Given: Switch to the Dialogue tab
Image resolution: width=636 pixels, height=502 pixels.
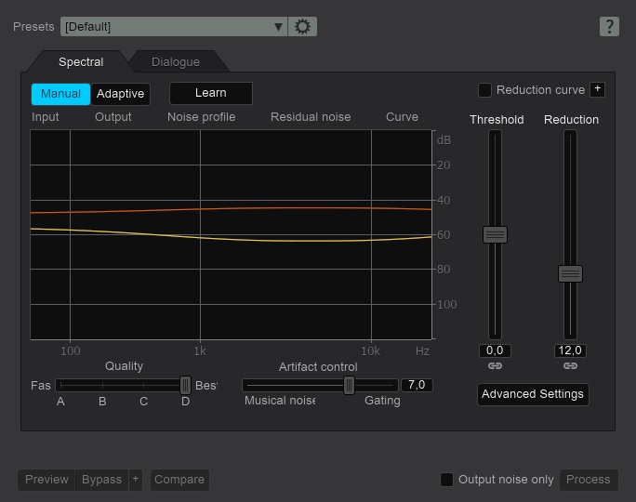Looking at the screenshot, I should 175,62.
